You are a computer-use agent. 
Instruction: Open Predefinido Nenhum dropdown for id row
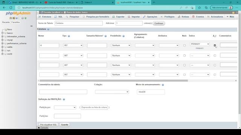click(121, 45)
